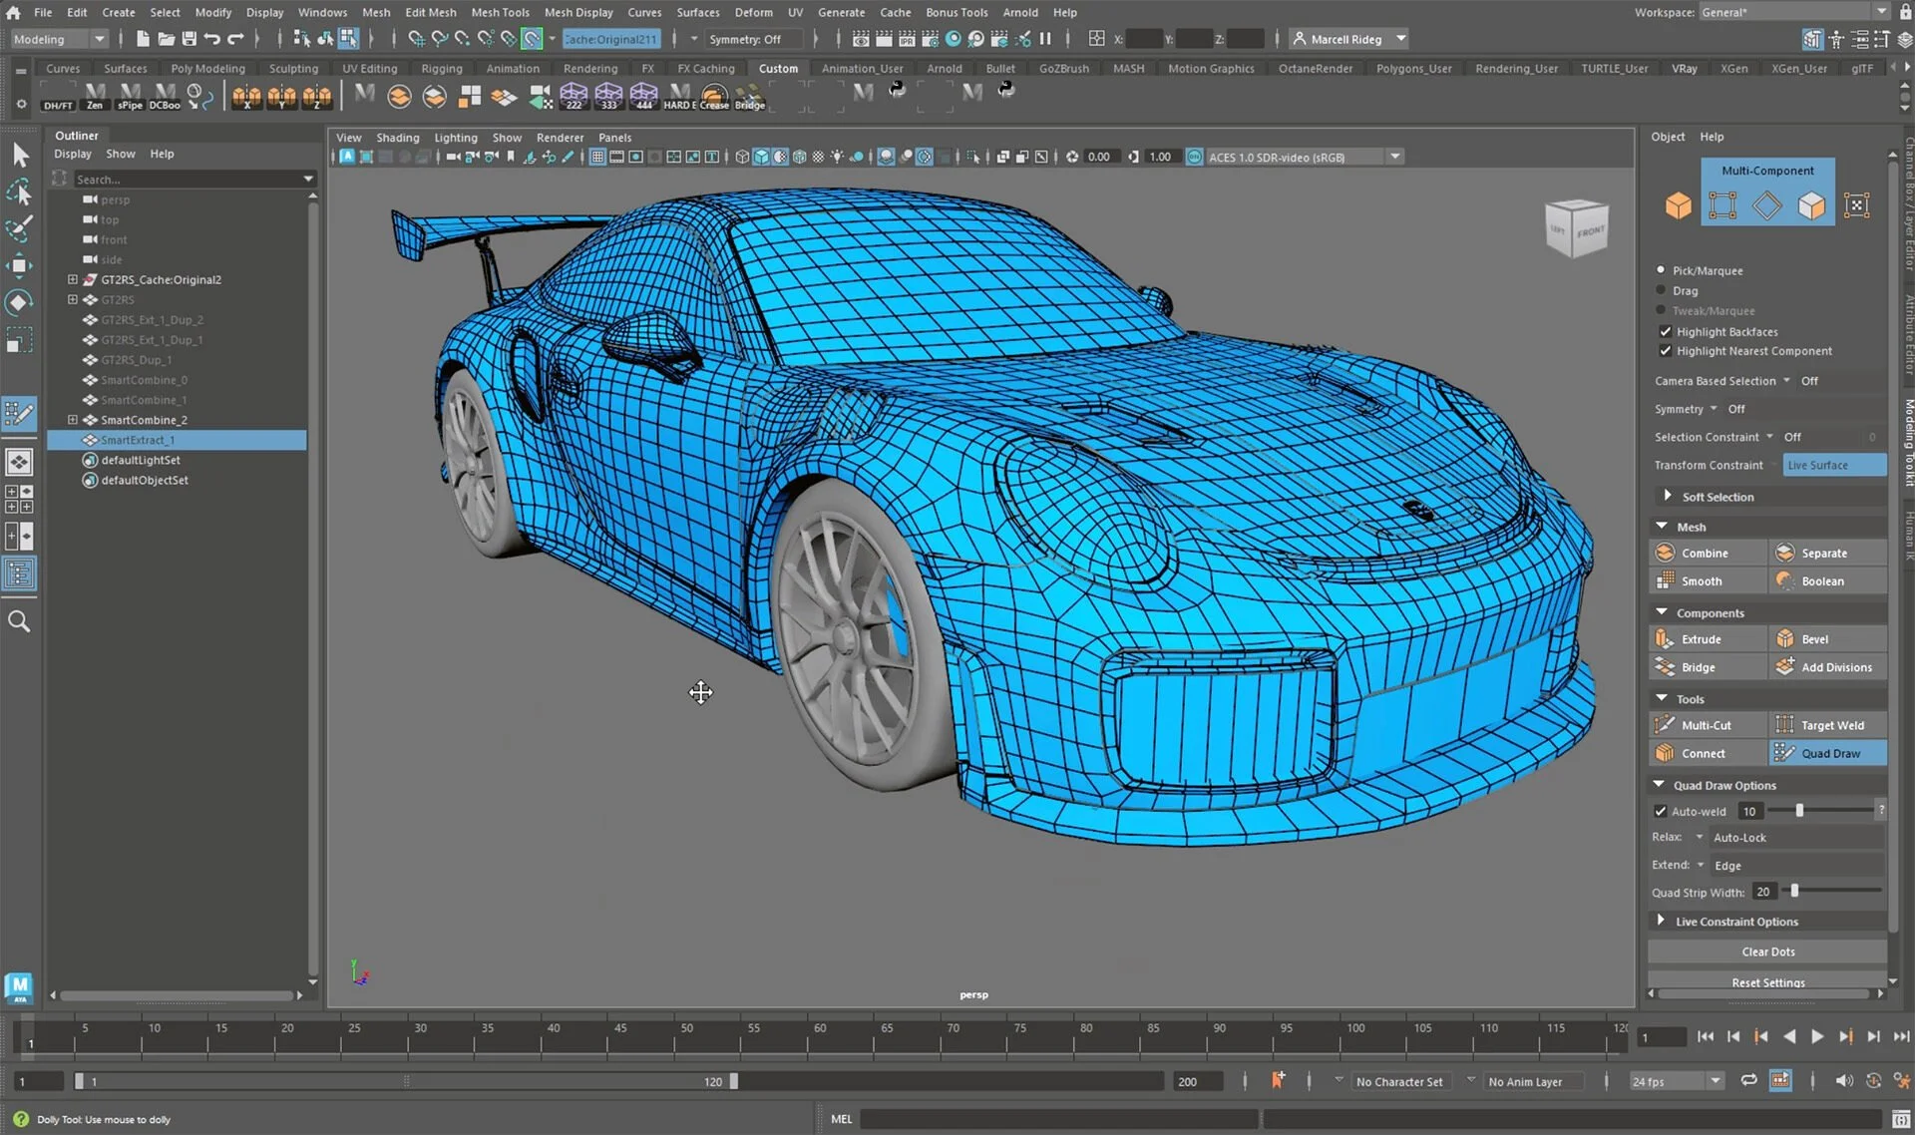Uncheck Highlight Backfaces checkbox

click(x=1665, y=331)
